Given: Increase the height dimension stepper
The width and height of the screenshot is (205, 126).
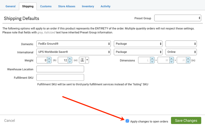Looking at the screenshot, I should [x=188, y=59].
